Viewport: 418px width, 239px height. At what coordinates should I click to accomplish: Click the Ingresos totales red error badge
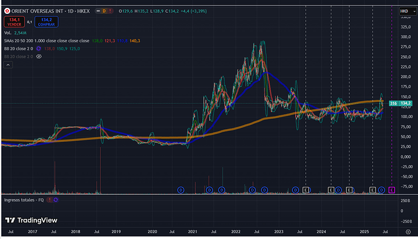[x=50, y=200]
